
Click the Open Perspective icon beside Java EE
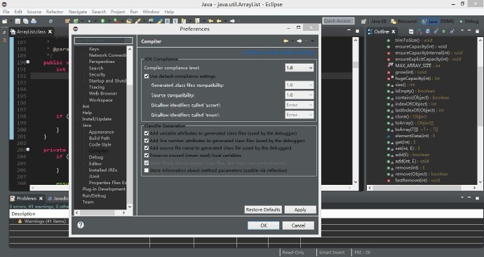pos(363,21)
